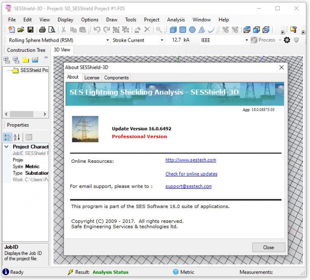Image resolution: width=310 pixels, height=280 pixels.
Task: Click the Copy icon in the toolbar
Action: [x=73, y=29]
